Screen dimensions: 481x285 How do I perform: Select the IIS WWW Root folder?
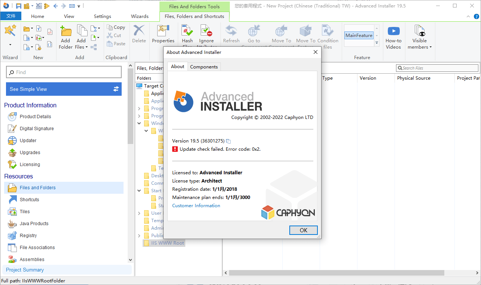click(x=167, y=243)
